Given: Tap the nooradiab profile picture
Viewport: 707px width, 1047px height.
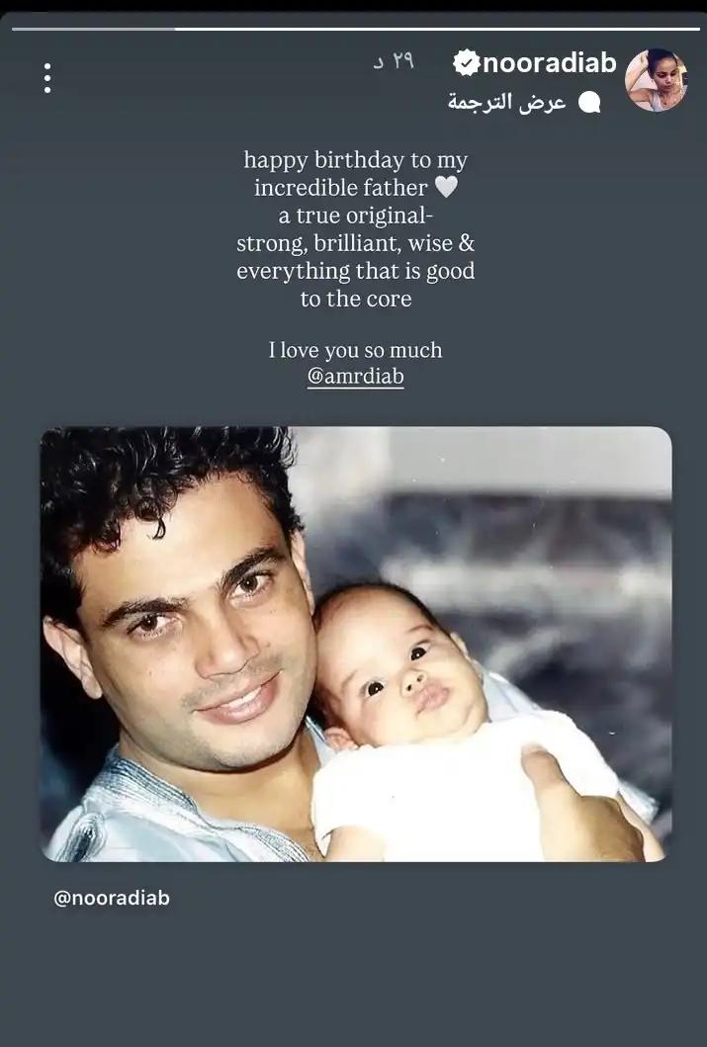Looking at the screenshot, I should 656,79.
